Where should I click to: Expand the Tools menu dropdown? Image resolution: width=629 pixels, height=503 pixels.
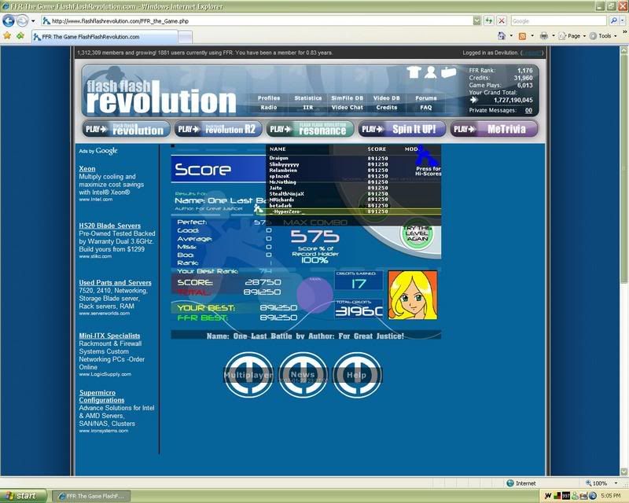click(615, 36)
